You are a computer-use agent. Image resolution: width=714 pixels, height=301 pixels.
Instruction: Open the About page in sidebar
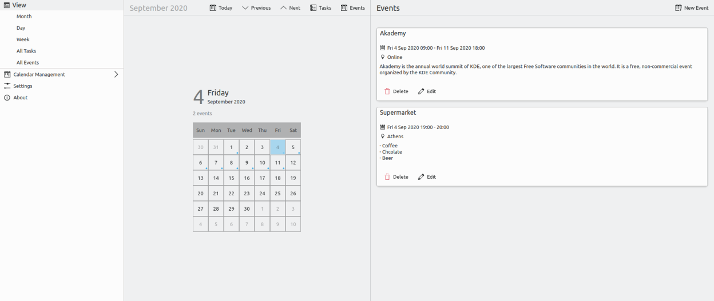click(x=21, y=98)
